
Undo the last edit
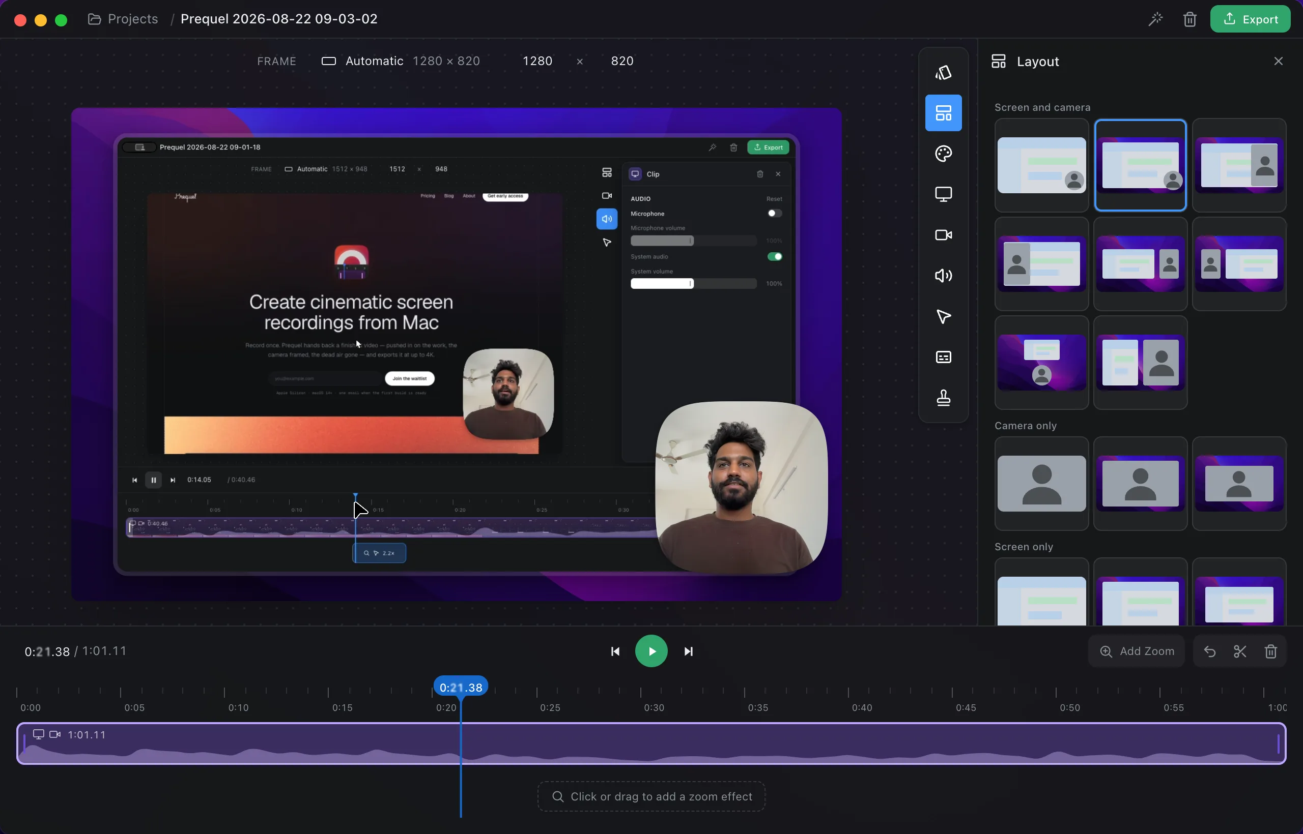tap(1209, 651)
